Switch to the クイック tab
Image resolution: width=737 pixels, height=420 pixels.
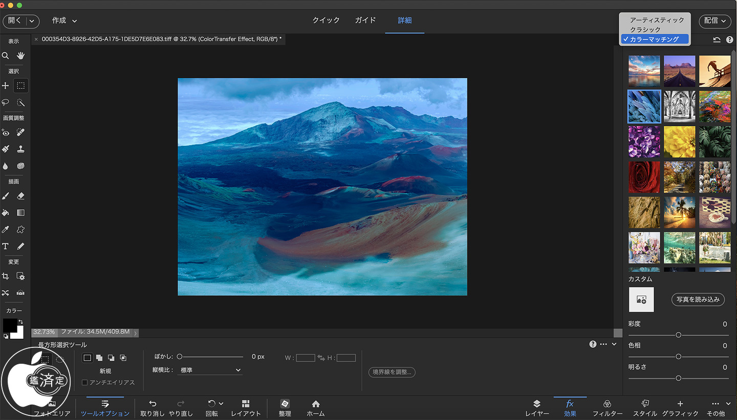(326, 20)
